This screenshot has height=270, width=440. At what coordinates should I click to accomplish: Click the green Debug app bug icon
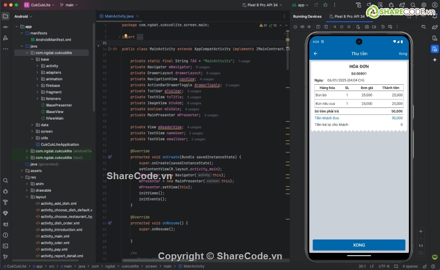[325, 5]
